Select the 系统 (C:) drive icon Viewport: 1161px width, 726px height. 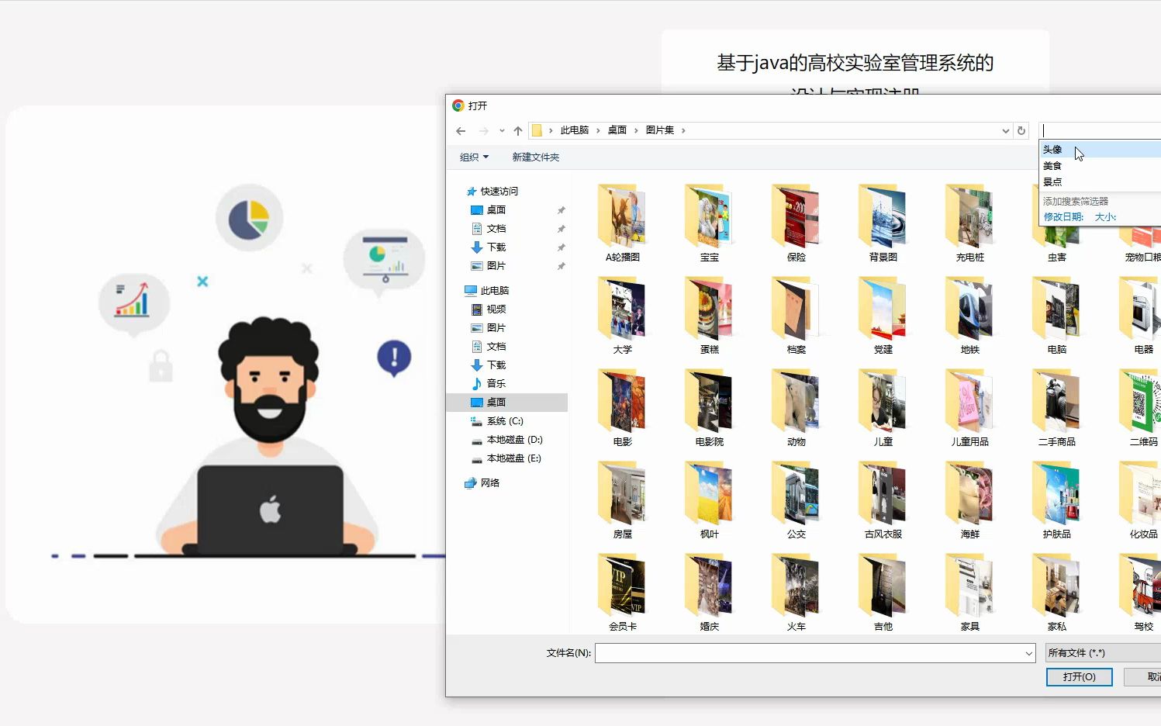pos(476,420)
